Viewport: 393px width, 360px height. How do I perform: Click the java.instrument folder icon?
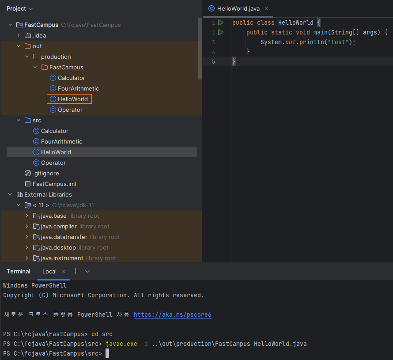click(36, 258)
